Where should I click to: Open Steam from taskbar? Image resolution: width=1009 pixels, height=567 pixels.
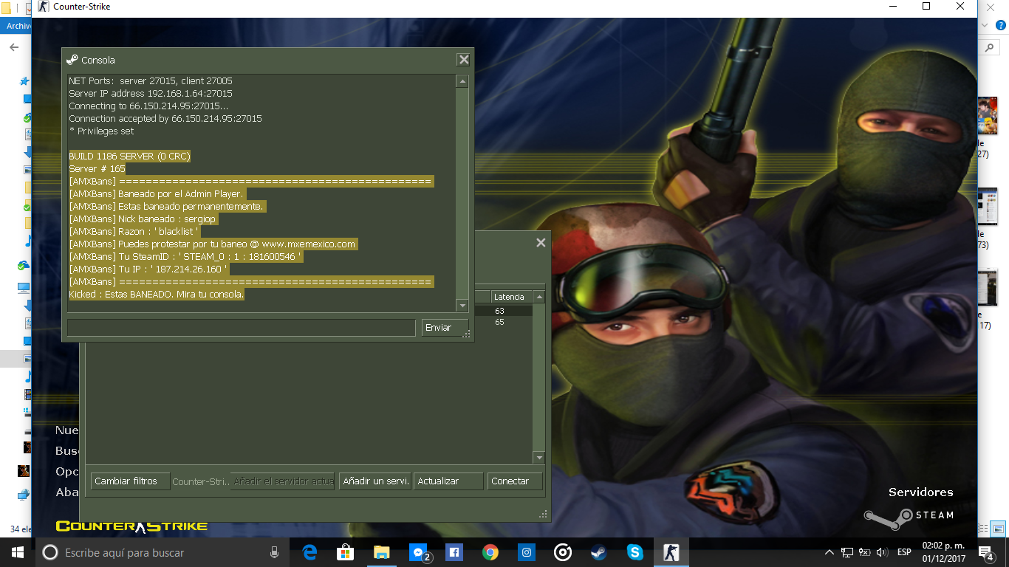click(598, 551)
